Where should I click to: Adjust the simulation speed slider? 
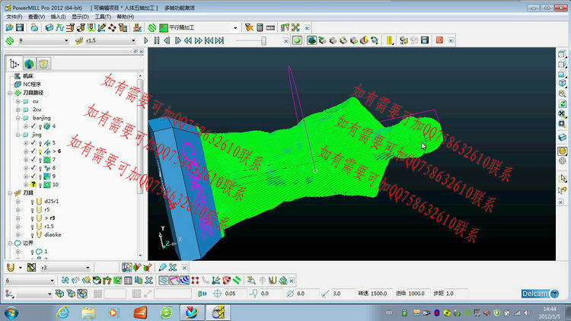(x=263, y=41)
